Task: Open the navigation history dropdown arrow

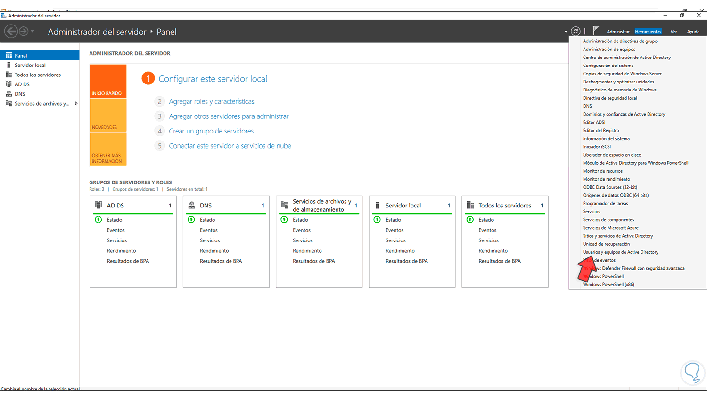Action: click(33, 32)
